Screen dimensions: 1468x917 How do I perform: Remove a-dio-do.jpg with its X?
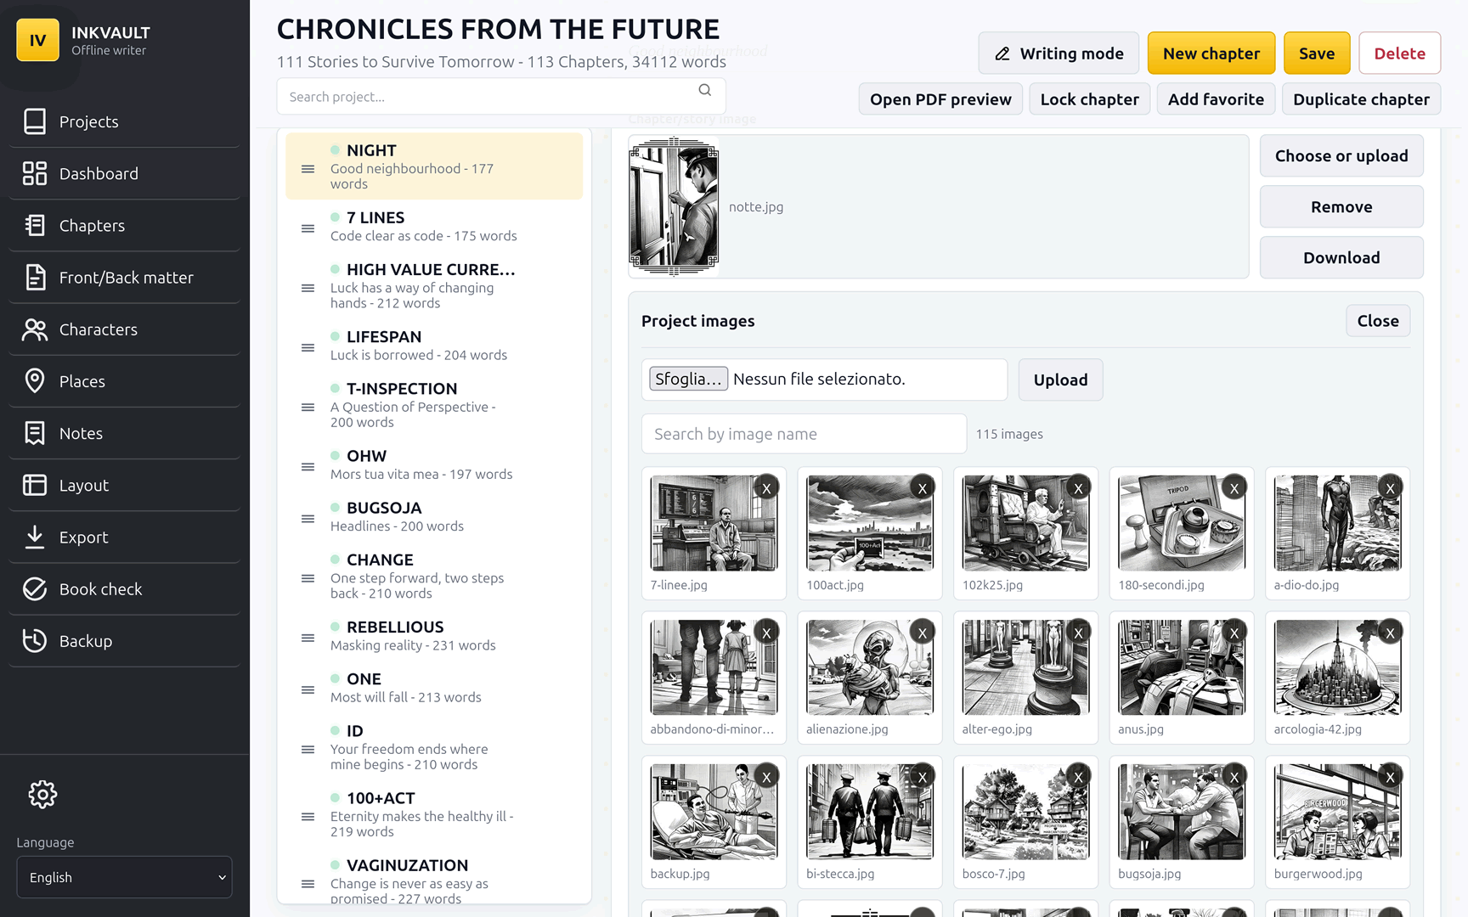tap(1390, 487)
